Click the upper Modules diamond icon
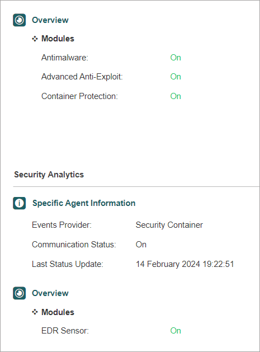Screen dimensions: 260x352 coord(35,39)
